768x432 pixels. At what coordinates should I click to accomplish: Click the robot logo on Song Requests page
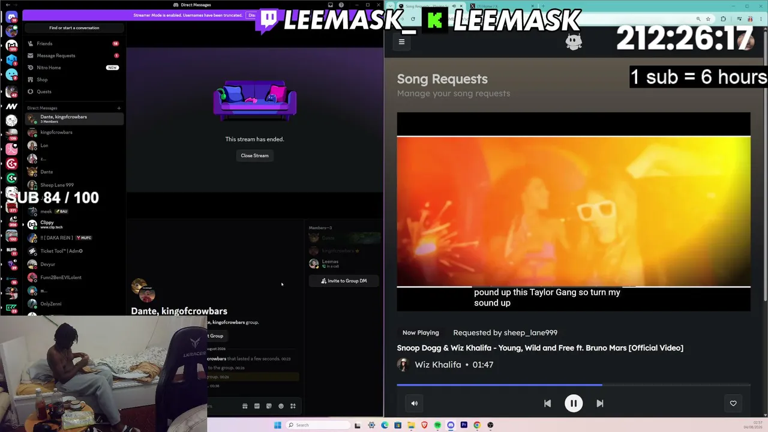point(574,41)
